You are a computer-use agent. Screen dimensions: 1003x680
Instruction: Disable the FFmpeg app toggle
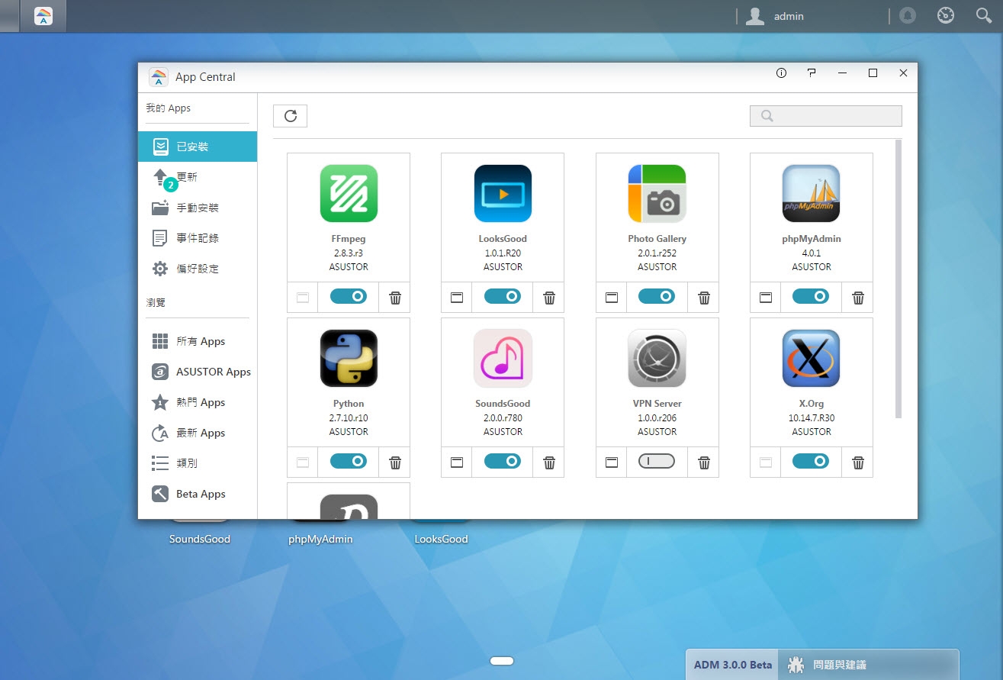pos(349,296)
